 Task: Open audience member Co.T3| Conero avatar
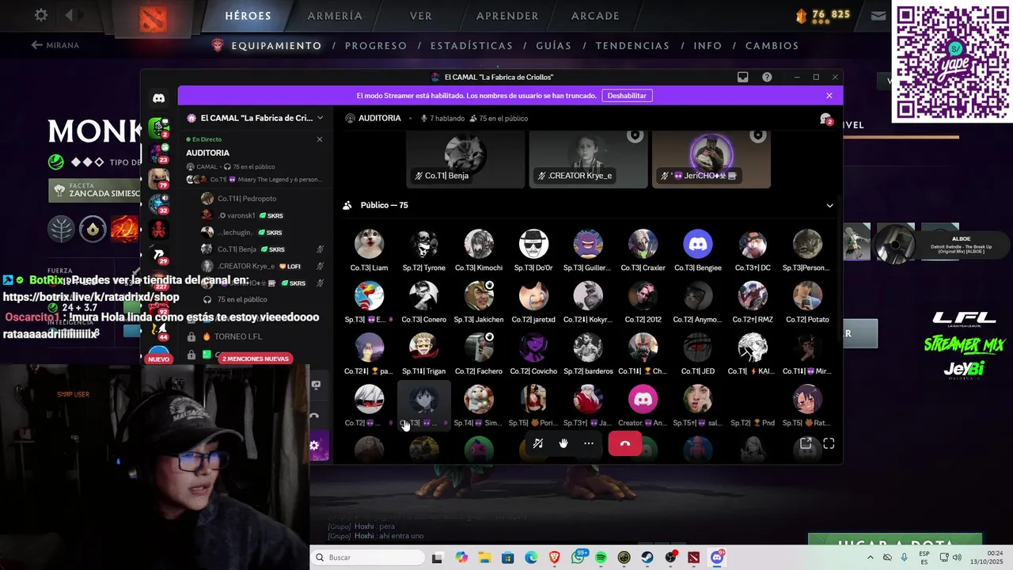tap(423, 296)
